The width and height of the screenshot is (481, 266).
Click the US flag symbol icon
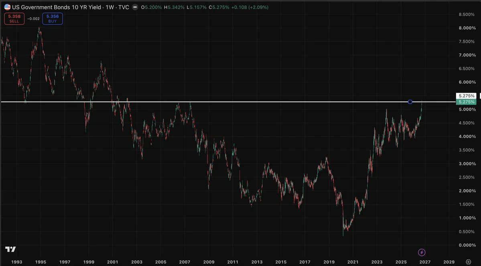click(7, 7)
